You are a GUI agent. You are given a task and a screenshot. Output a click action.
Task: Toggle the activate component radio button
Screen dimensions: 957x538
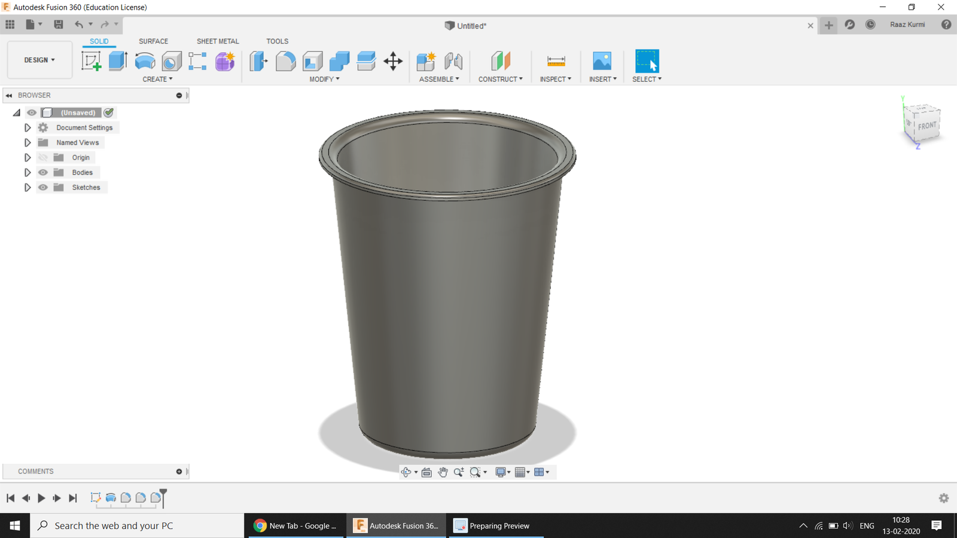[109, 112]
